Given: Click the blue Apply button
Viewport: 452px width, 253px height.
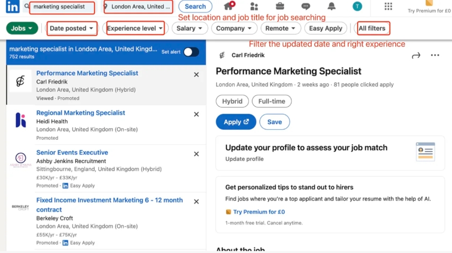Looking at the screenshot, I should 236,122.
